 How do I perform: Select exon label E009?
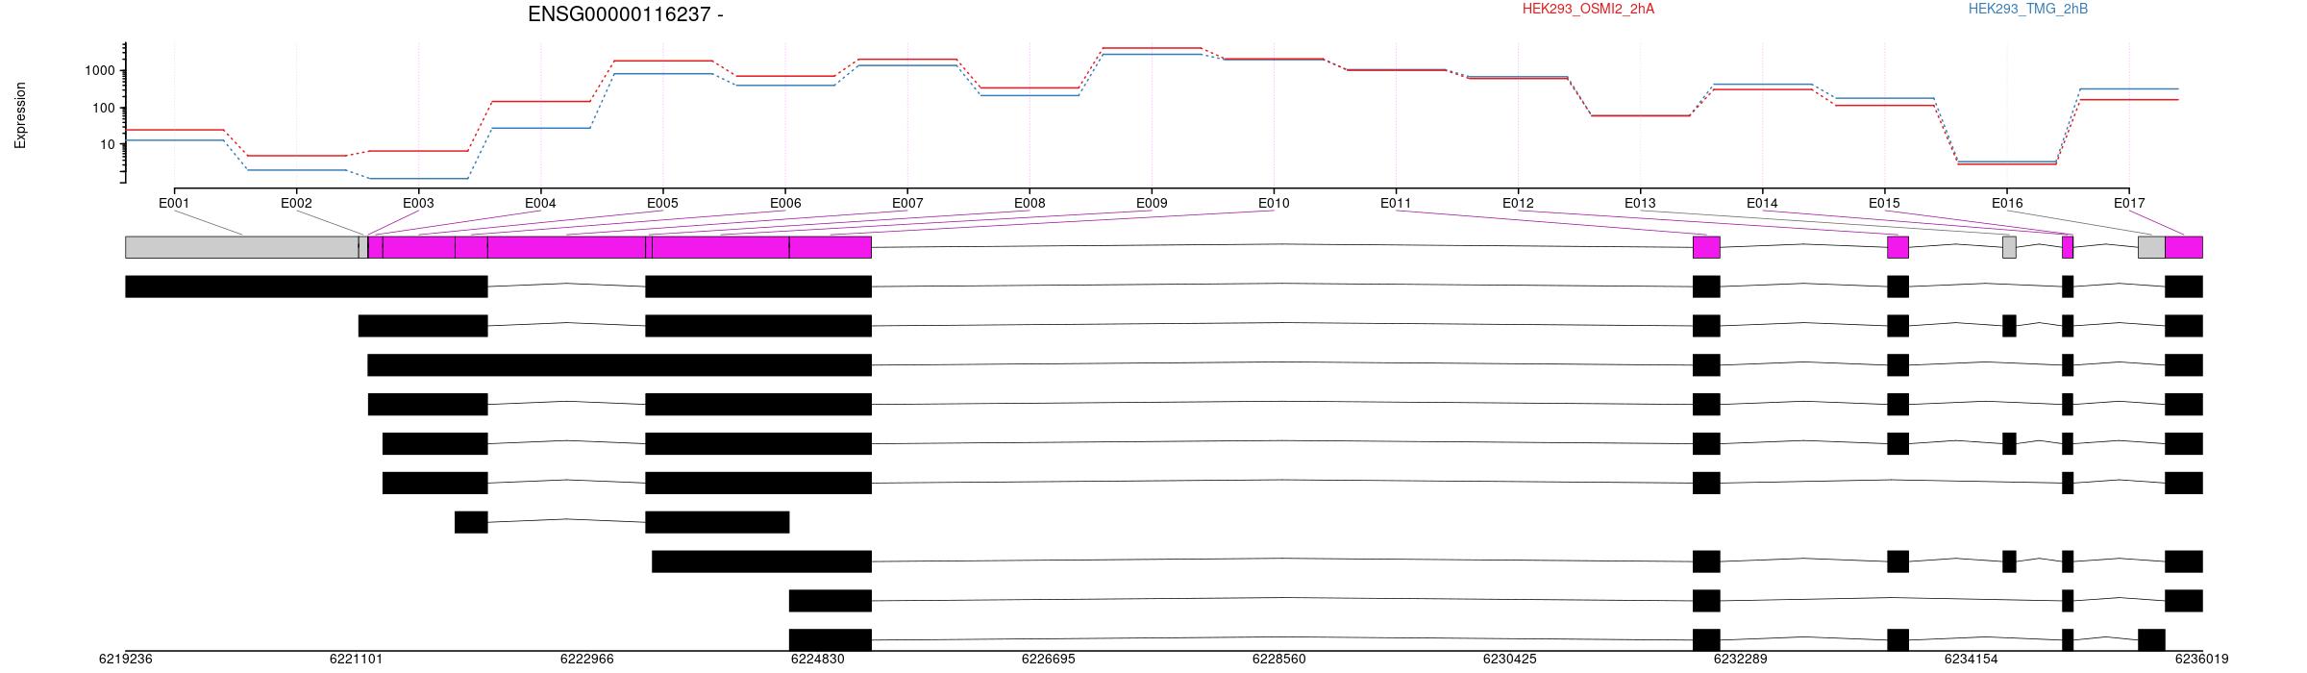(x=1152, y=203)
